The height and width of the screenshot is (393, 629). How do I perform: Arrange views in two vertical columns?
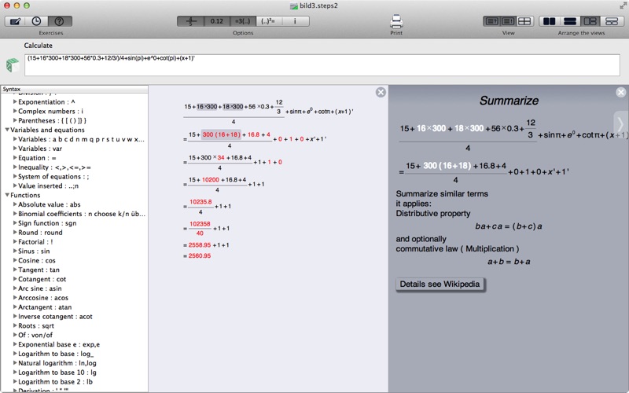(549, 21)
